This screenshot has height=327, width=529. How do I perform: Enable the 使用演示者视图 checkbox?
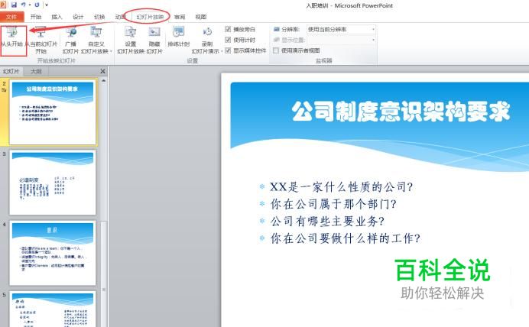tap(276, 50)
